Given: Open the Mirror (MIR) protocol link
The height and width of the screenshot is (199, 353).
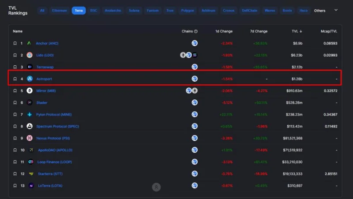Looking at the screenshot, I should click(x=46, y=91).
